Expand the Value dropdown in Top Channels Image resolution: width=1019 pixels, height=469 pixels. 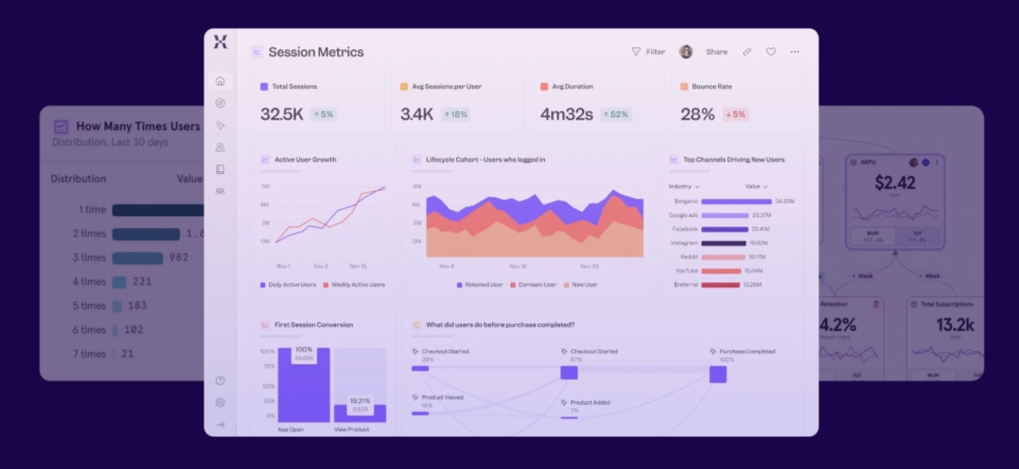tap(756, 186)
